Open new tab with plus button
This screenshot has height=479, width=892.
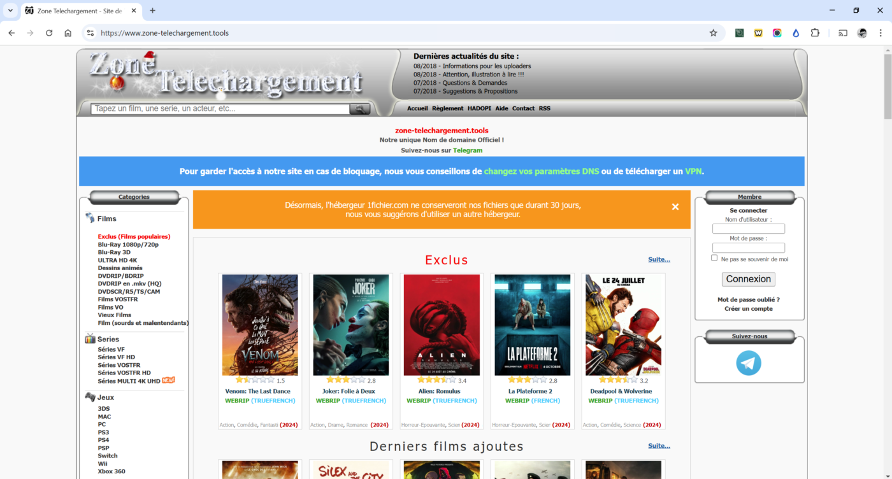point(152,11)
